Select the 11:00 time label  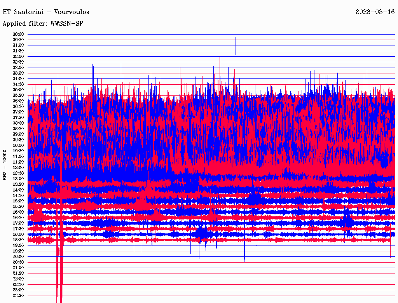[x=18, y=156]
